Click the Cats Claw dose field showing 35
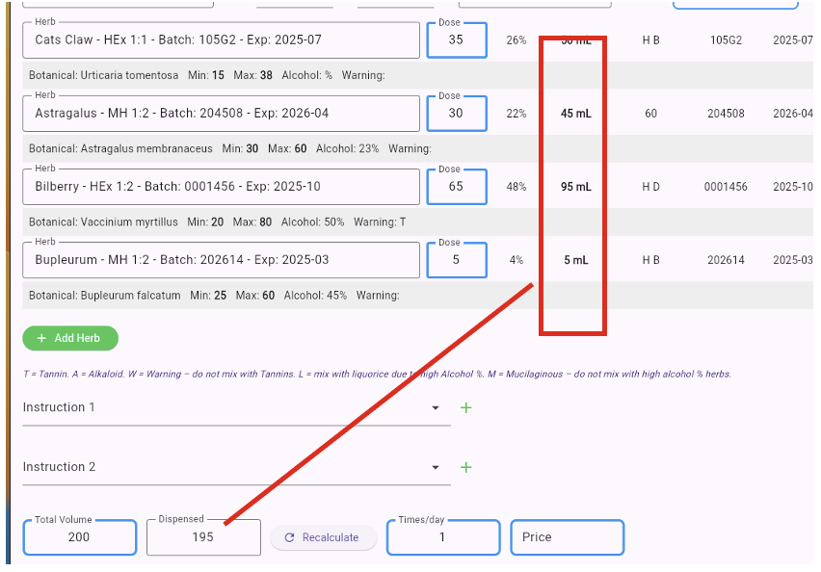 tap(457, 39)
